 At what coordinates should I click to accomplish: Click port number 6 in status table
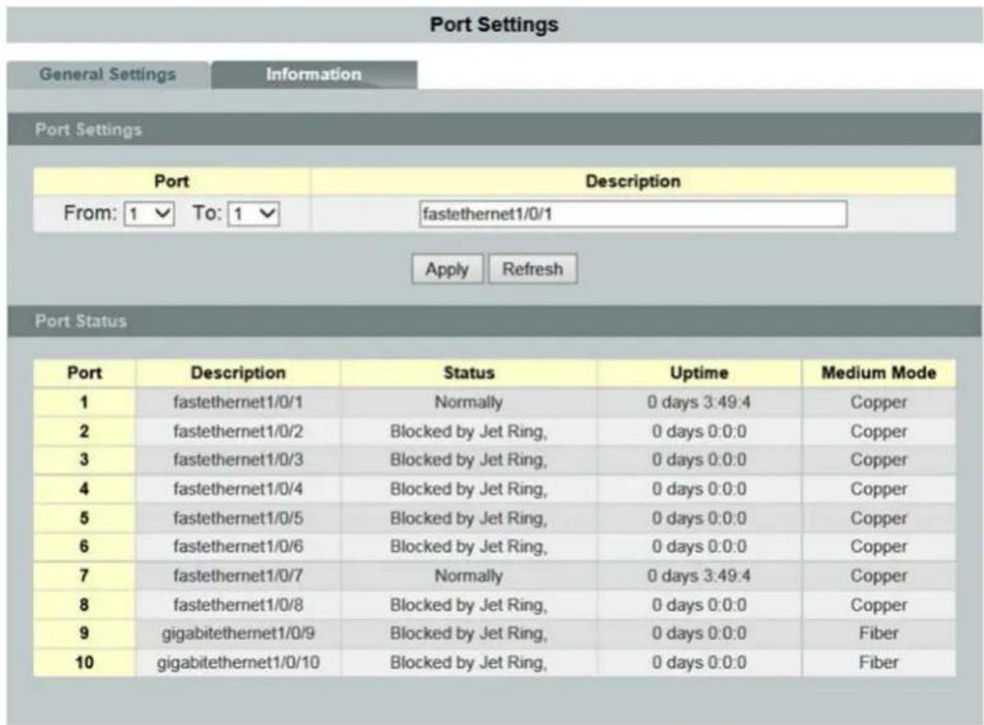pos(84,546)
